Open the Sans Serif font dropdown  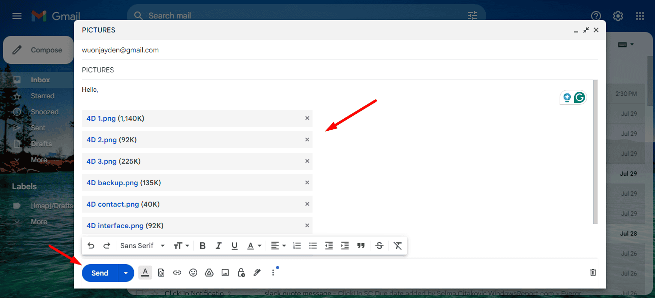(x=142, y=246)
